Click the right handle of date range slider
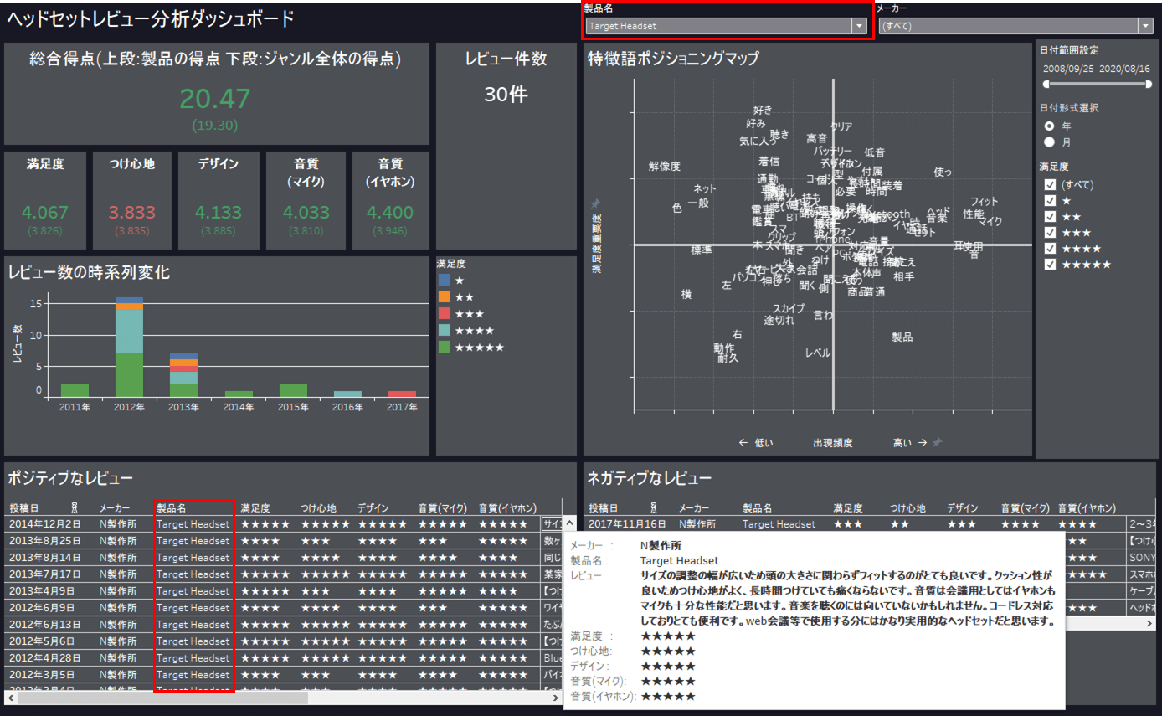1162x716 pixels. [1147, 85]
